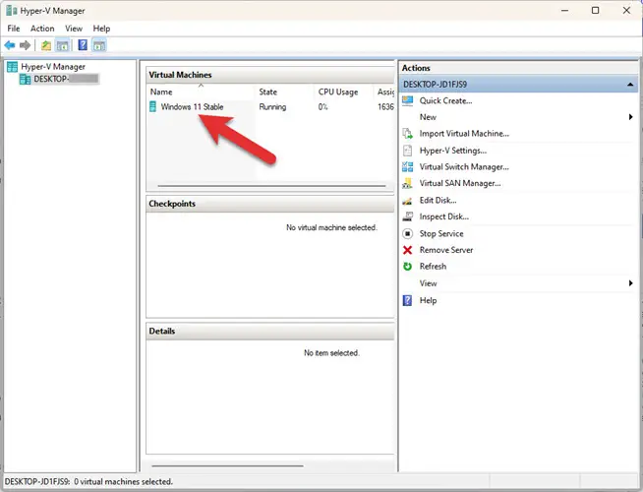
Task: Click Remove Server action
Action: (446, 250)
